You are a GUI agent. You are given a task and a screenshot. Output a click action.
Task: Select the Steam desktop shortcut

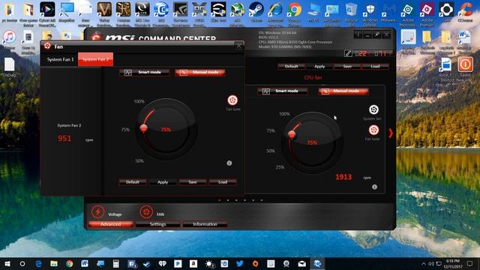[x=256, y=12]
